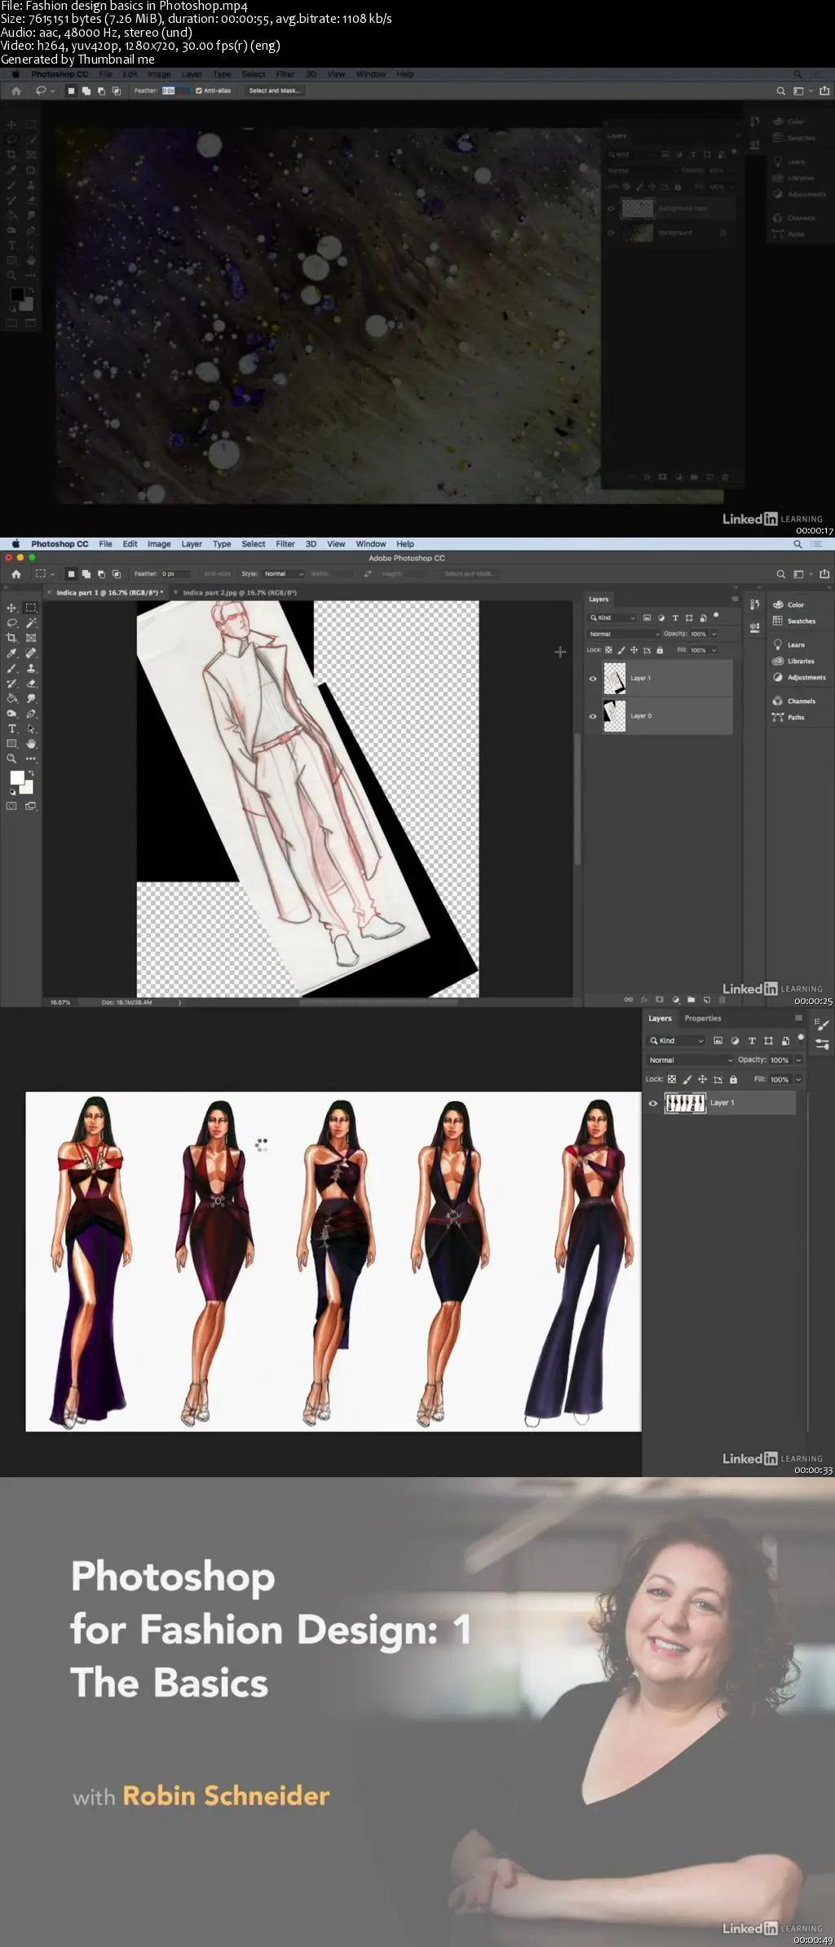
Task: Click the Share icon in Indica part 1 frame
Action: point(824,573)
